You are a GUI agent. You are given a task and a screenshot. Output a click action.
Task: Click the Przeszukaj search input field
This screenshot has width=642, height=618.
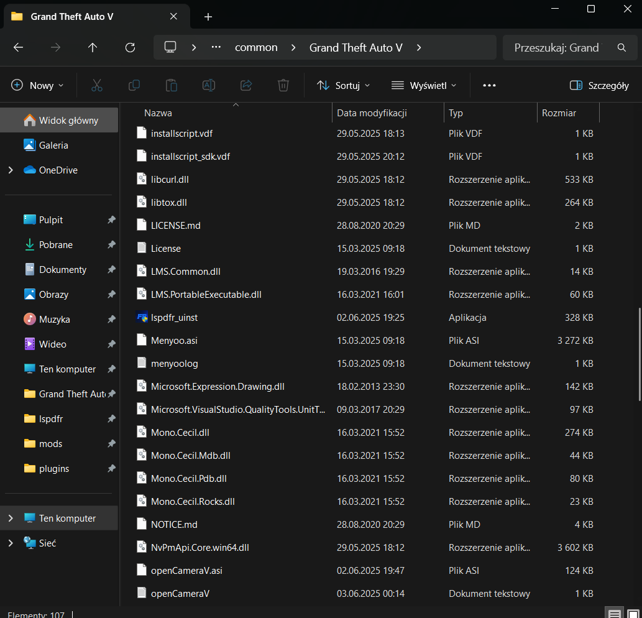556,47
